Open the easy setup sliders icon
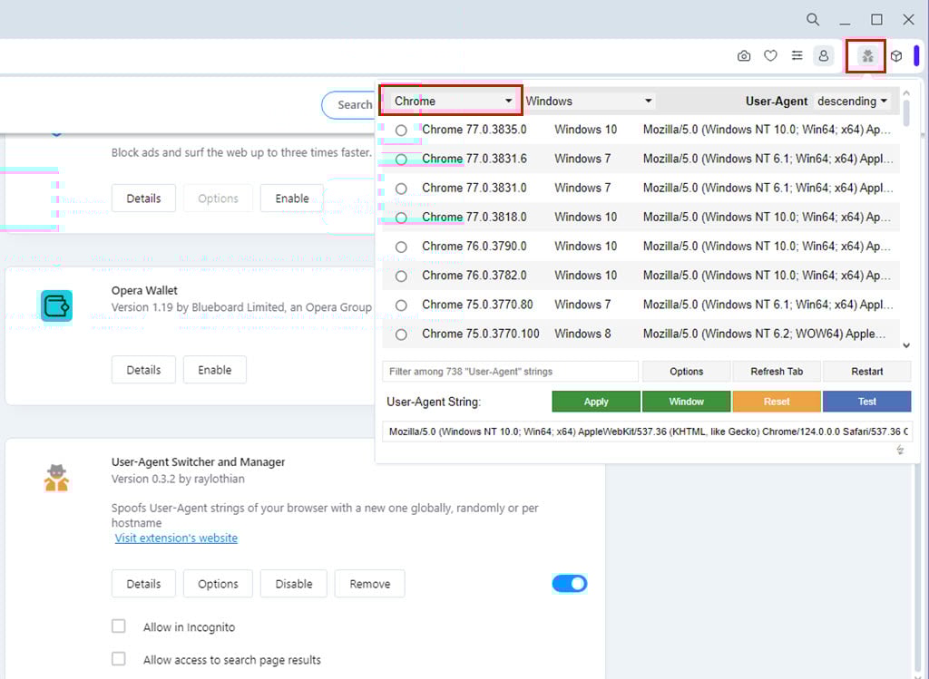 [797, 55]
